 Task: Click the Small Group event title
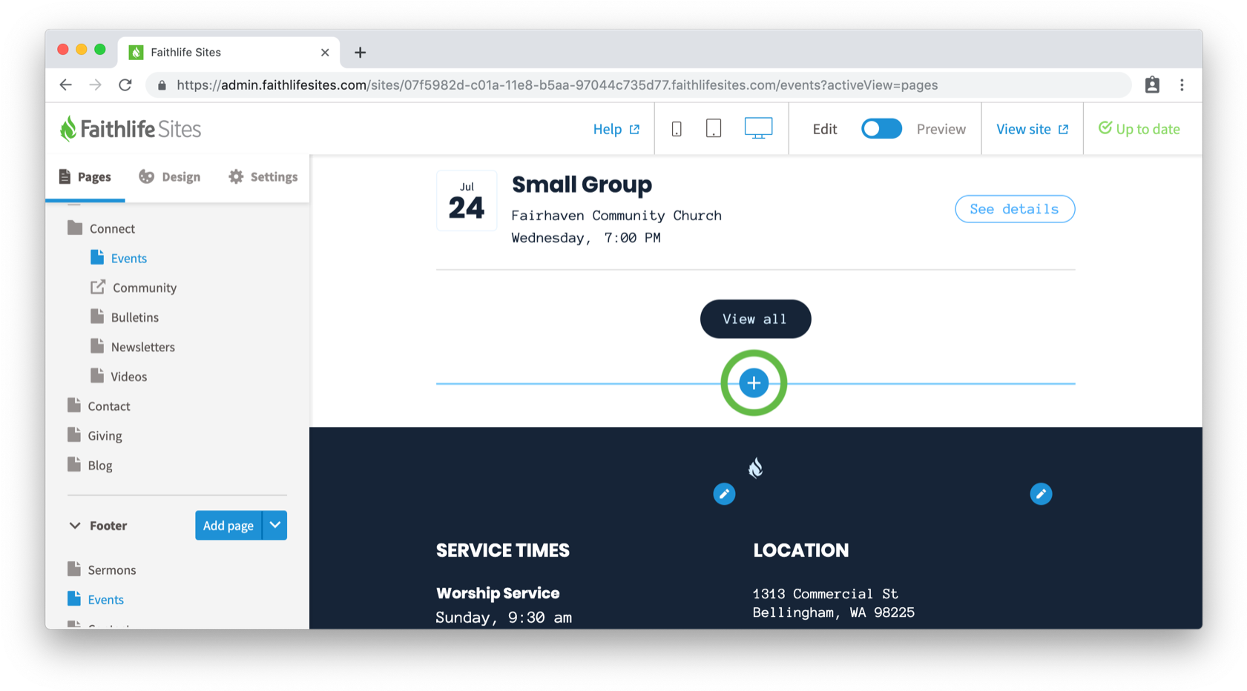click(582, 184)
